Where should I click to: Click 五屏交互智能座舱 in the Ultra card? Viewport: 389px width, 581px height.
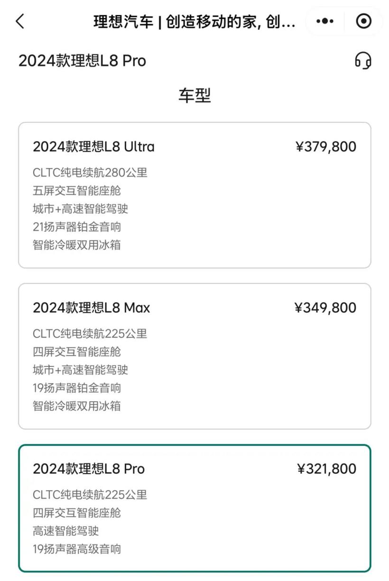tap(77, 191)
